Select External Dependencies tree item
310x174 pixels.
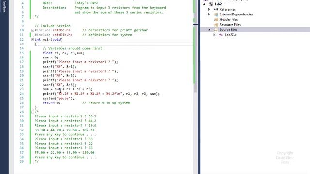pos(236,14)
